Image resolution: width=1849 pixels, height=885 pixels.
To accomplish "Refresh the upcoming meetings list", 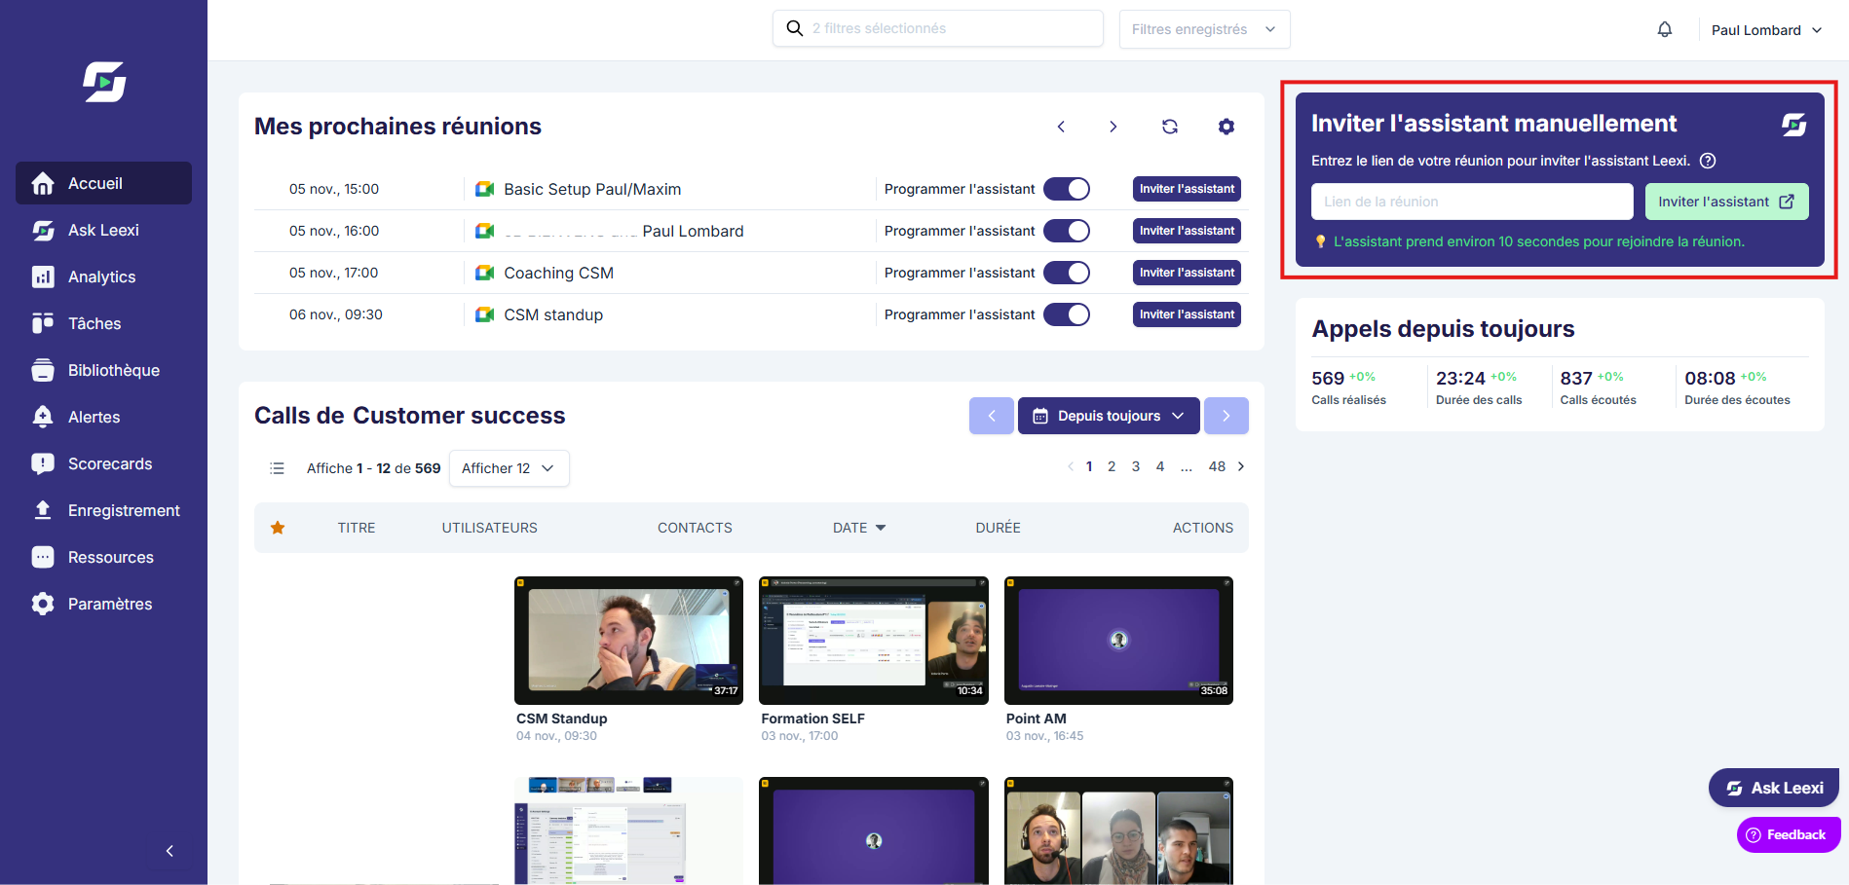I will [x=1170, y=127].
